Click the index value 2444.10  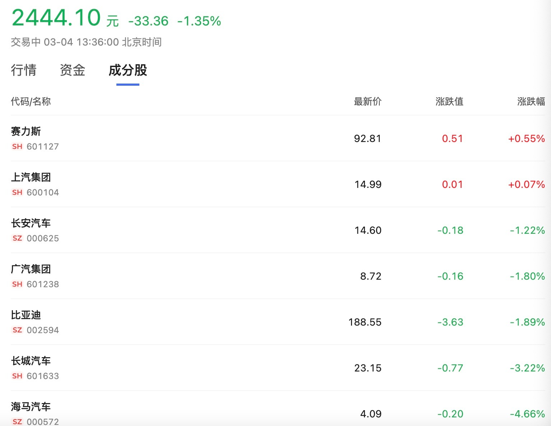[56, 18]
